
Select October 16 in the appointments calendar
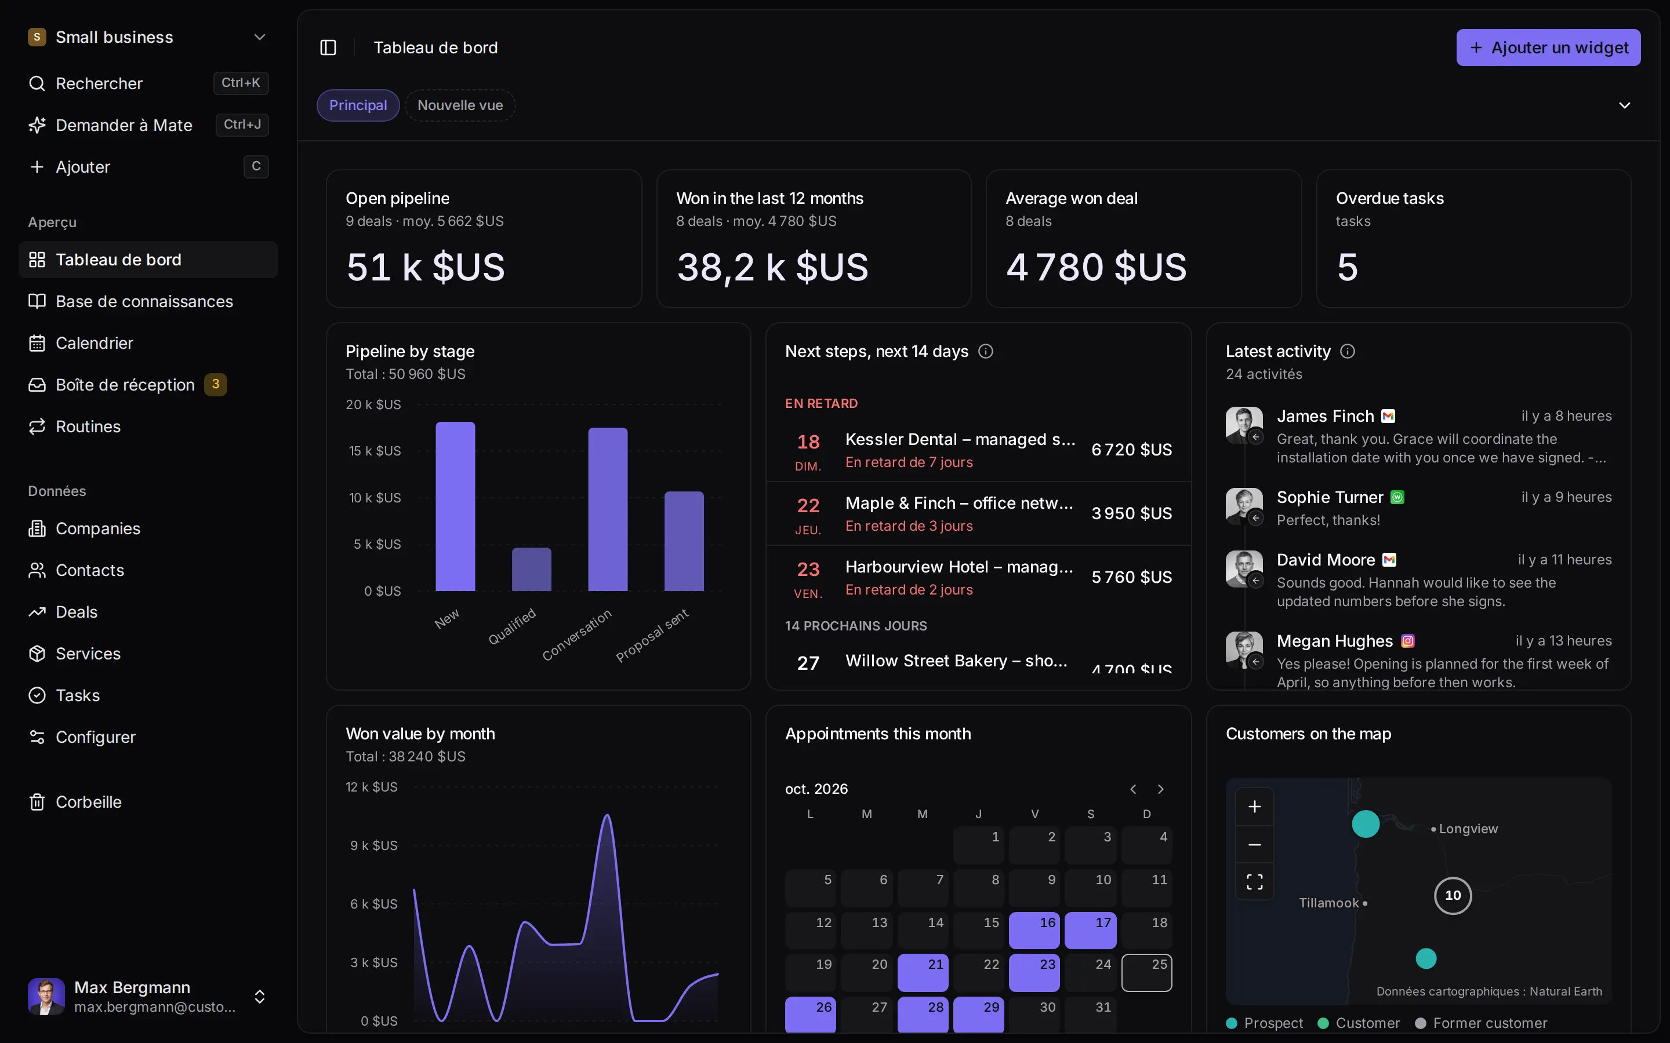pyautogui.click(x=1034, y=930)
